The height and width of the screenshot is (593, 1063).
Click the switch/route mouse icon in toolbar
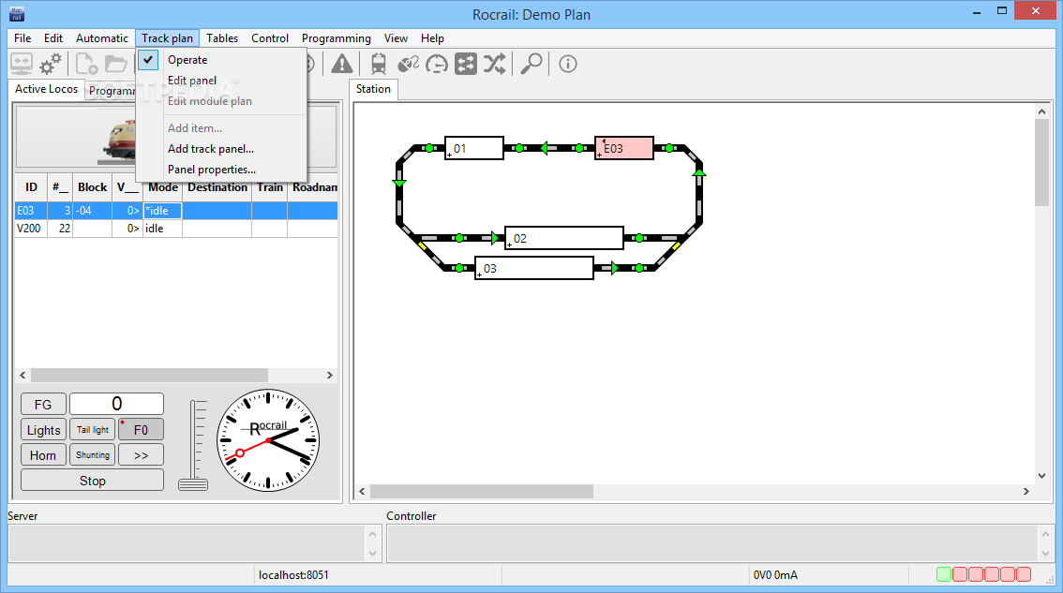(408, 65)
